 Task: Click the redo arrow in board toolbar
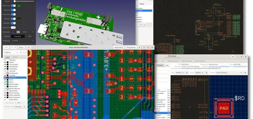[15, 47]
